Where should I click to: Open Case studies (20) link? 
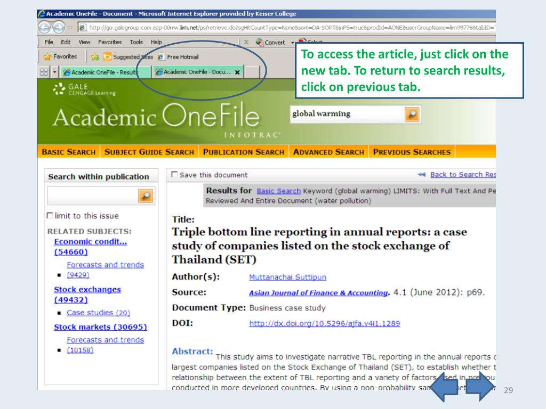[98, 313]
